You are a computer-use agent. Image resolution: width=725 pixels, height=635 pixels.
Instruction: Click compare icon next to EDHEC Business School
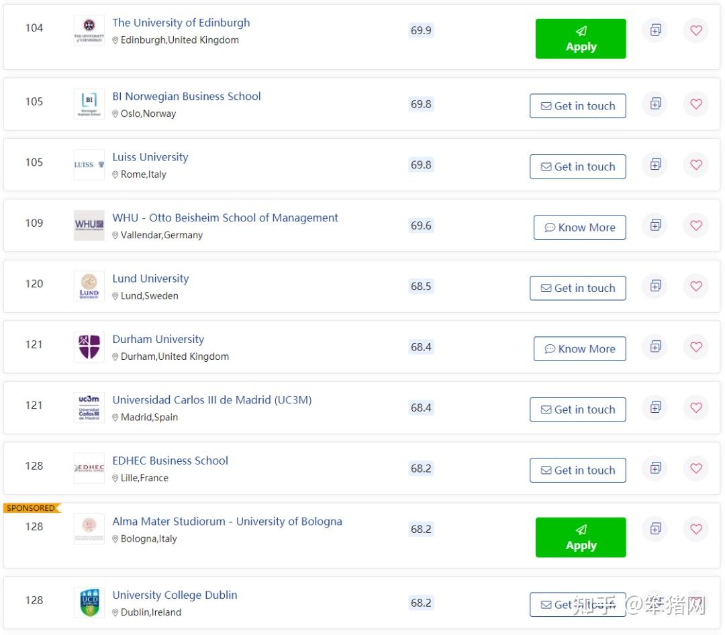click(x=655, y=468)
